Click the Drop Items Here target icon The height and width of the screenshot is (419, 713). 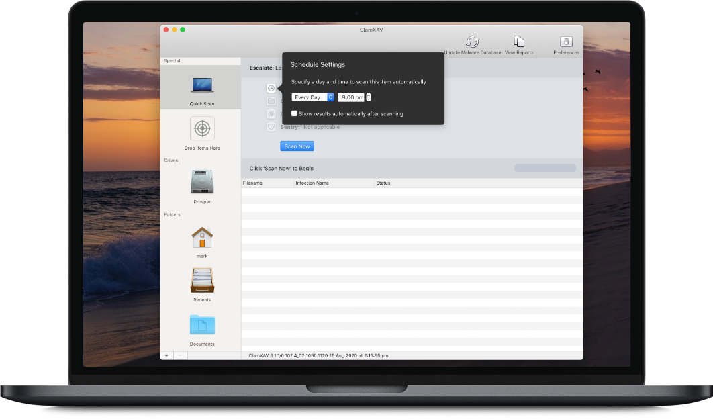pos(202,128)
